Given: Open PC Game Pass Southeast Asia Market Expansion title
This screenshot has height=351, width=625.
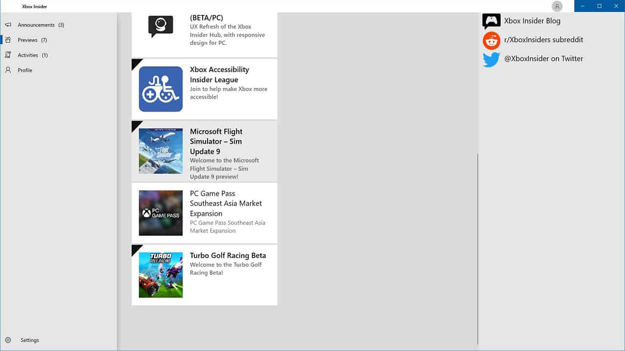Looking at the screenshot, I should click(226, 203).
